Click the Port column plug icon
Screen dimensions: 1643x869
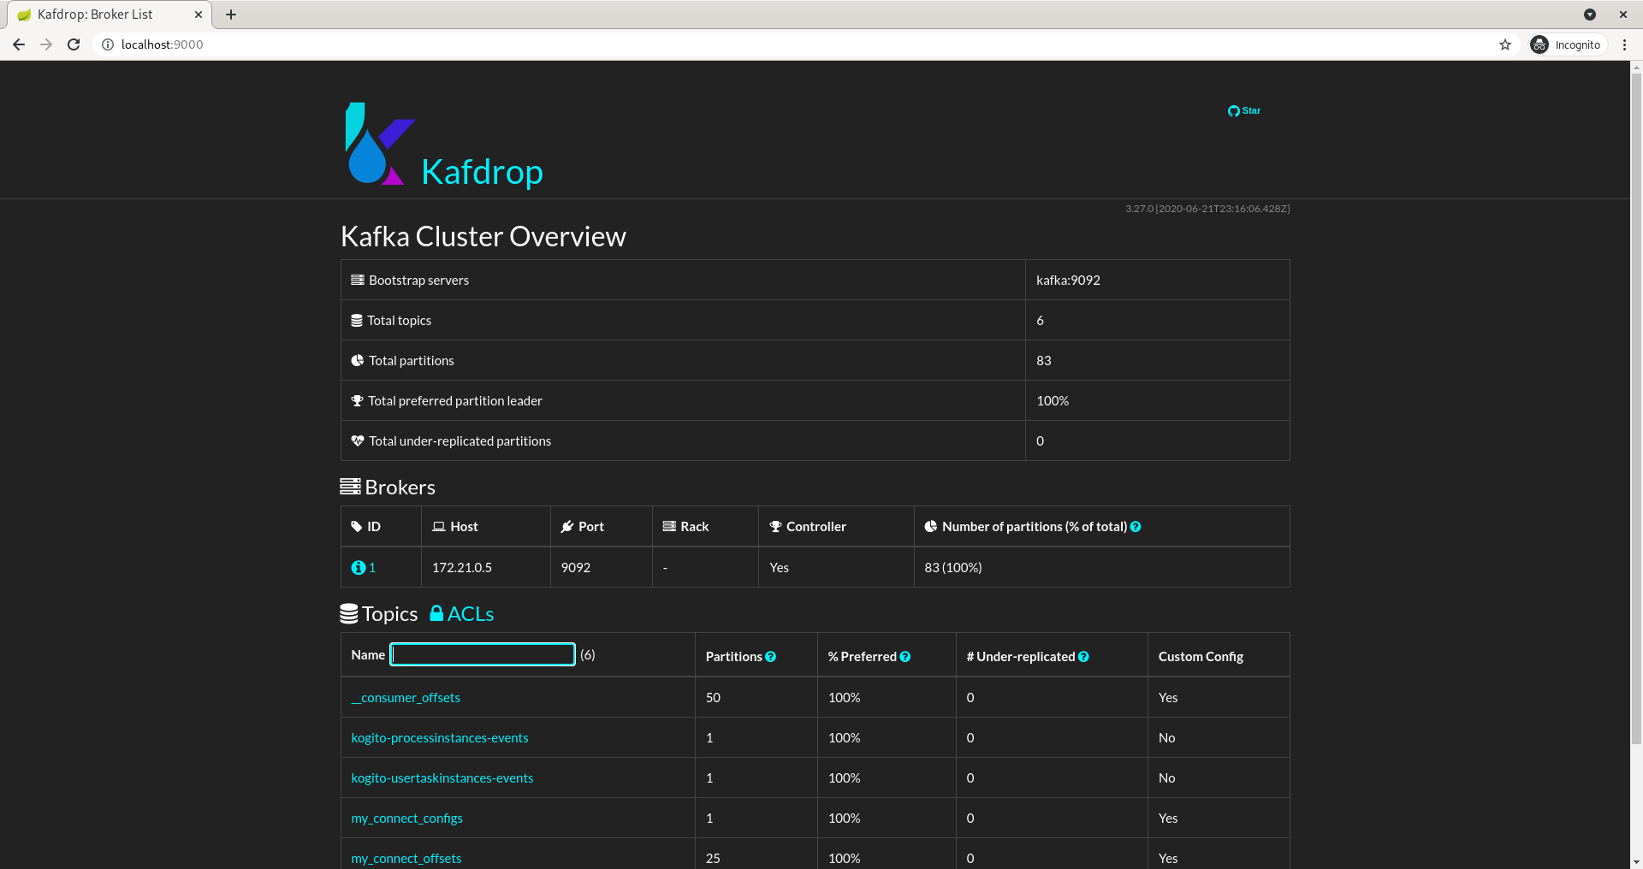(x=567, y=527)
